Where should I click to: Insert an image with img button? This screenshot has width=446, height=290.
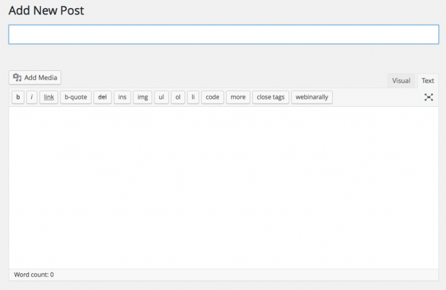click(x=142, y=97)
